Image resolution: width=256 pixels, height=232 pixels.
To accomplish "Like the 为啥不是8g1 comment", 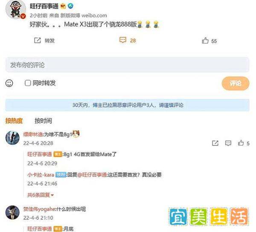I will [x=241, y=143].
